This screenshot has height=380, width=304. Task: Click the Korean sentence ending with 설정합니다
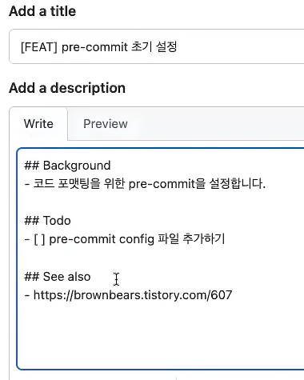(x=145, y=184)
